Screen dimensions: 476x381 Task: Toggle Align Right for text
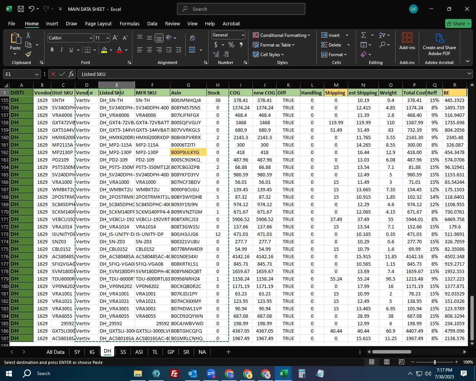[159, 50]
